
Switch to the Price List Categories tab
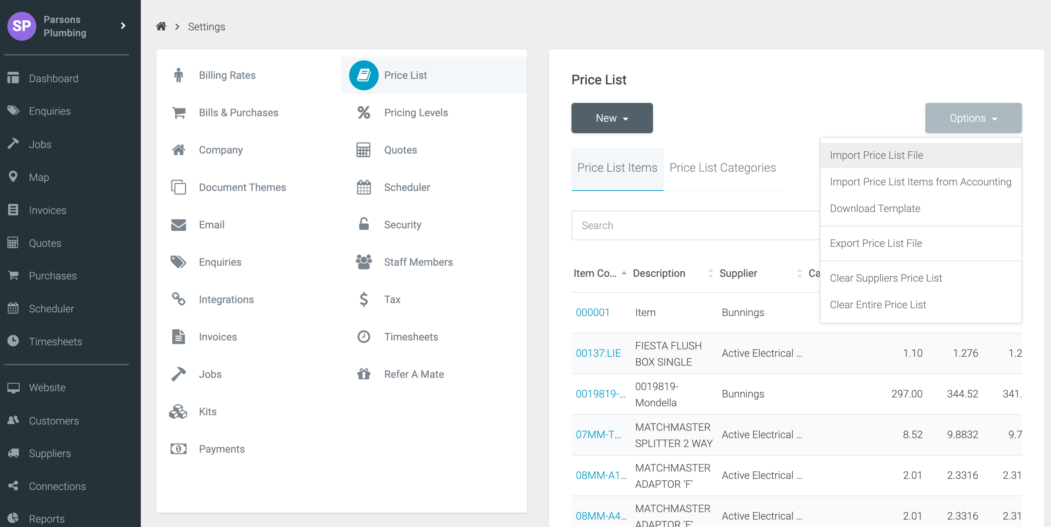click(723, 167)
